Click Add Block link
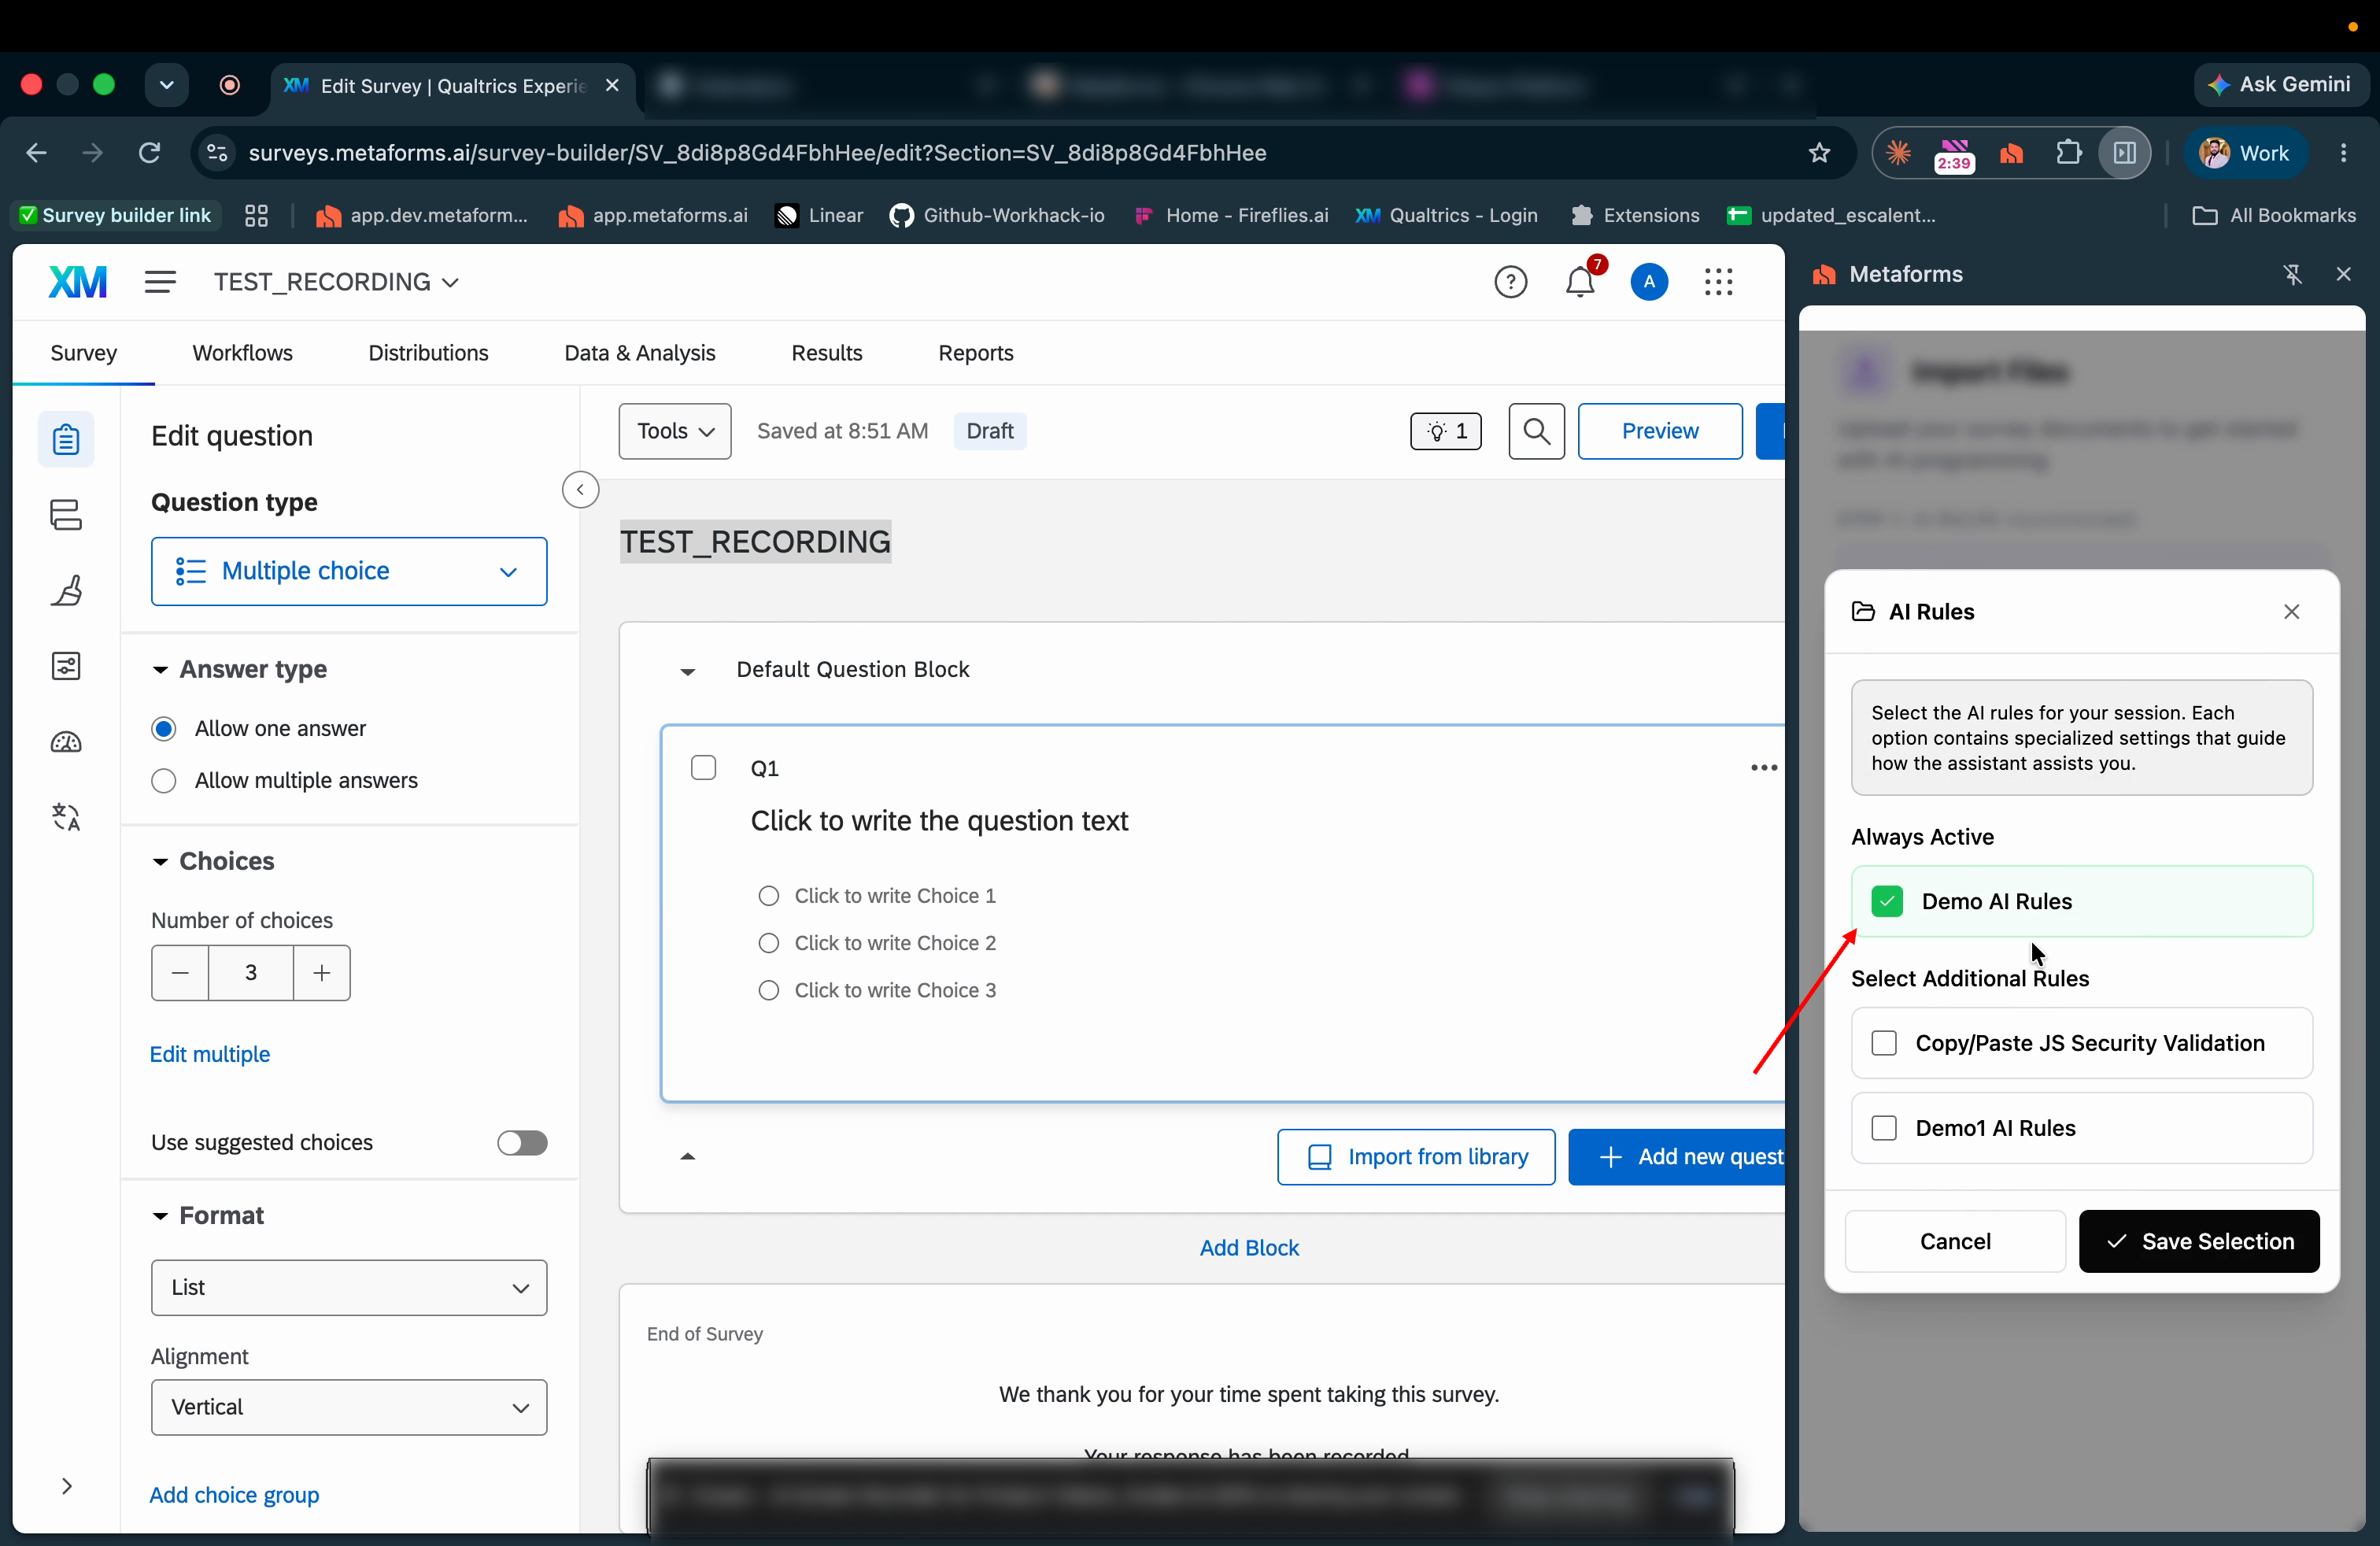Screen dimensions: 2380x1546 pos(1249,1247)
